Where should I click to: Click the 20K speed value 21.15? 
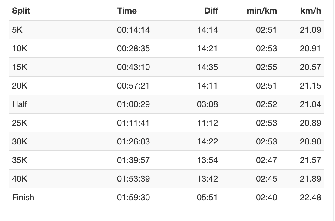click(x=310, y=86)
